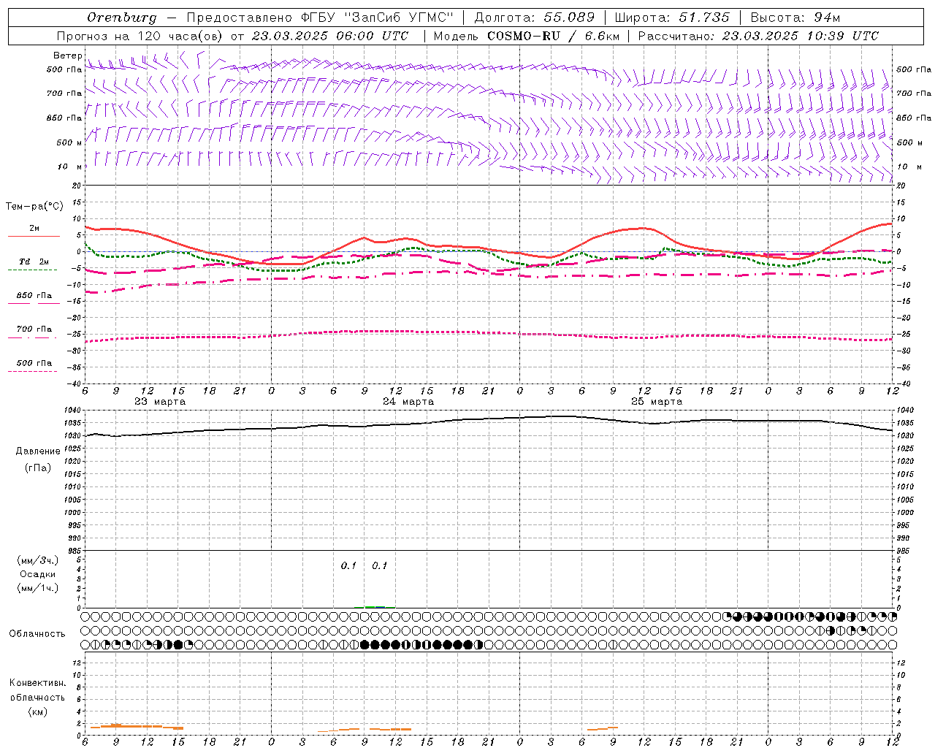Click the "25 марта" date label
Image resolution: width=935 pixels, height=748 pixels.
tap(657, 402)
